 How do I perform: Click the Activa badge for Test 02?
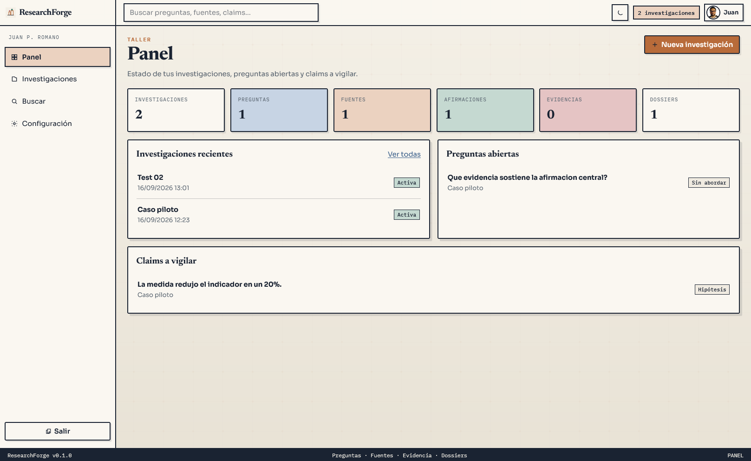407,183
